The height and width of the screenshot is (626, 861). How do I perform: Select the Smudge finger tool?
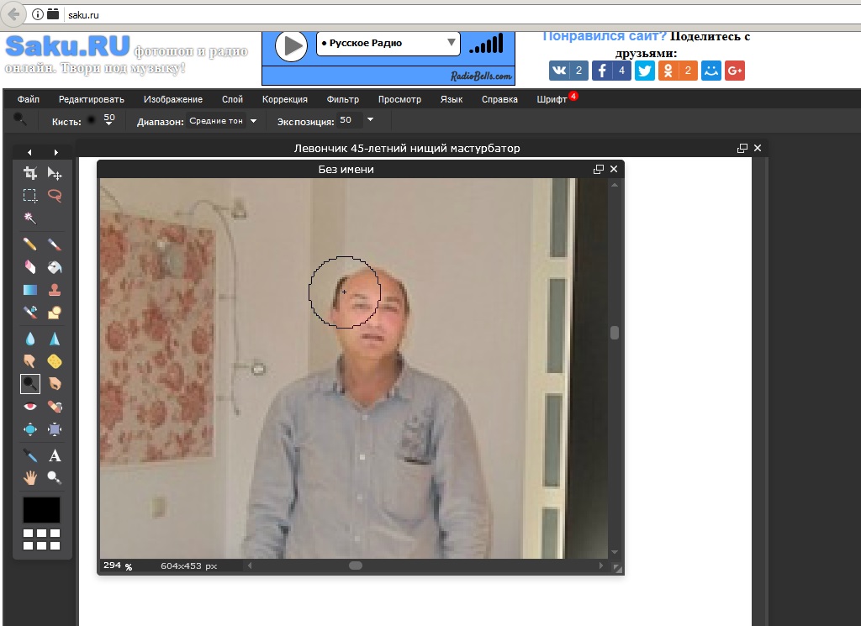pyautogui.click(x=30, y=361)
